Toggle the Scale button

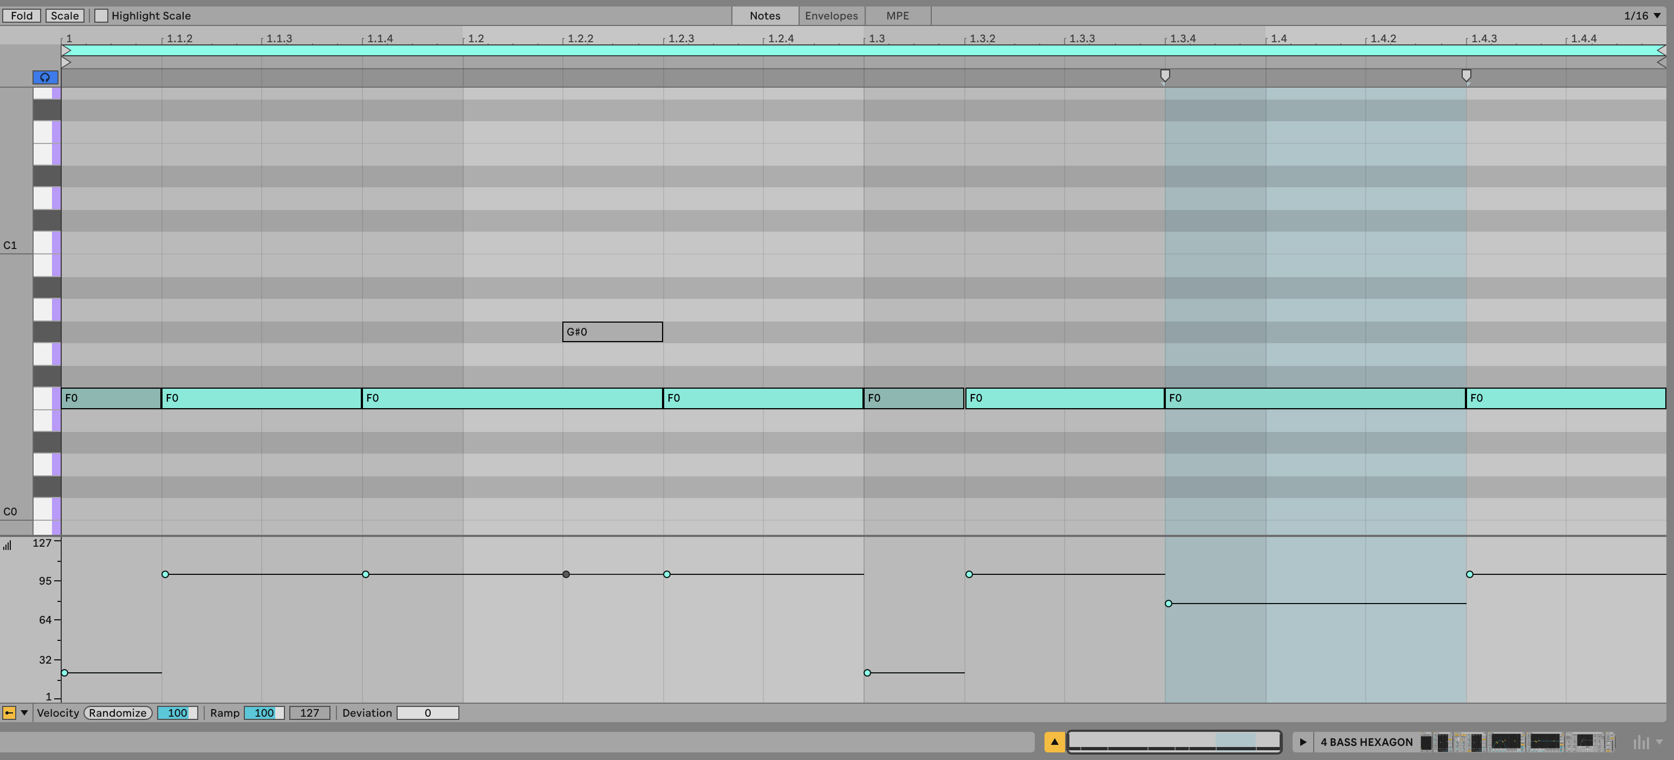[x=64, y=16]
